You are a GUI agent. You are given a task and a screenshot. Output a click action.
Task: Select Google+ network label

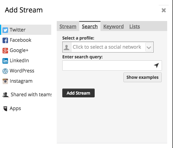point(19,50)
